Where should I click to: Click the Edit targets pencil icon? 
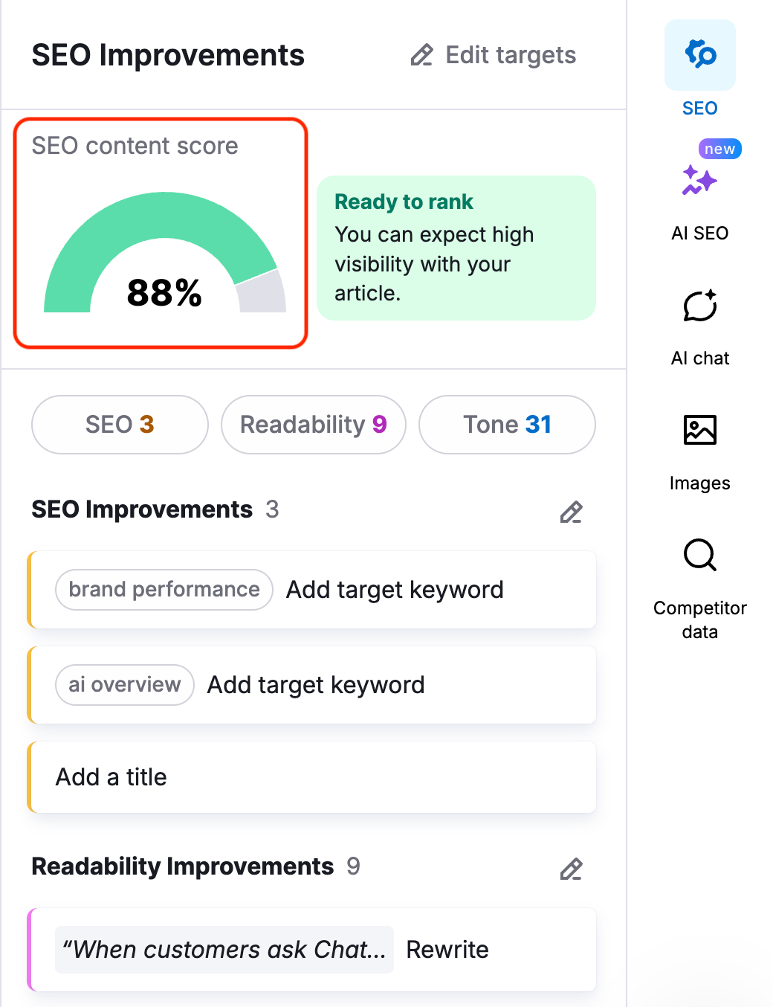coord(421,55)
